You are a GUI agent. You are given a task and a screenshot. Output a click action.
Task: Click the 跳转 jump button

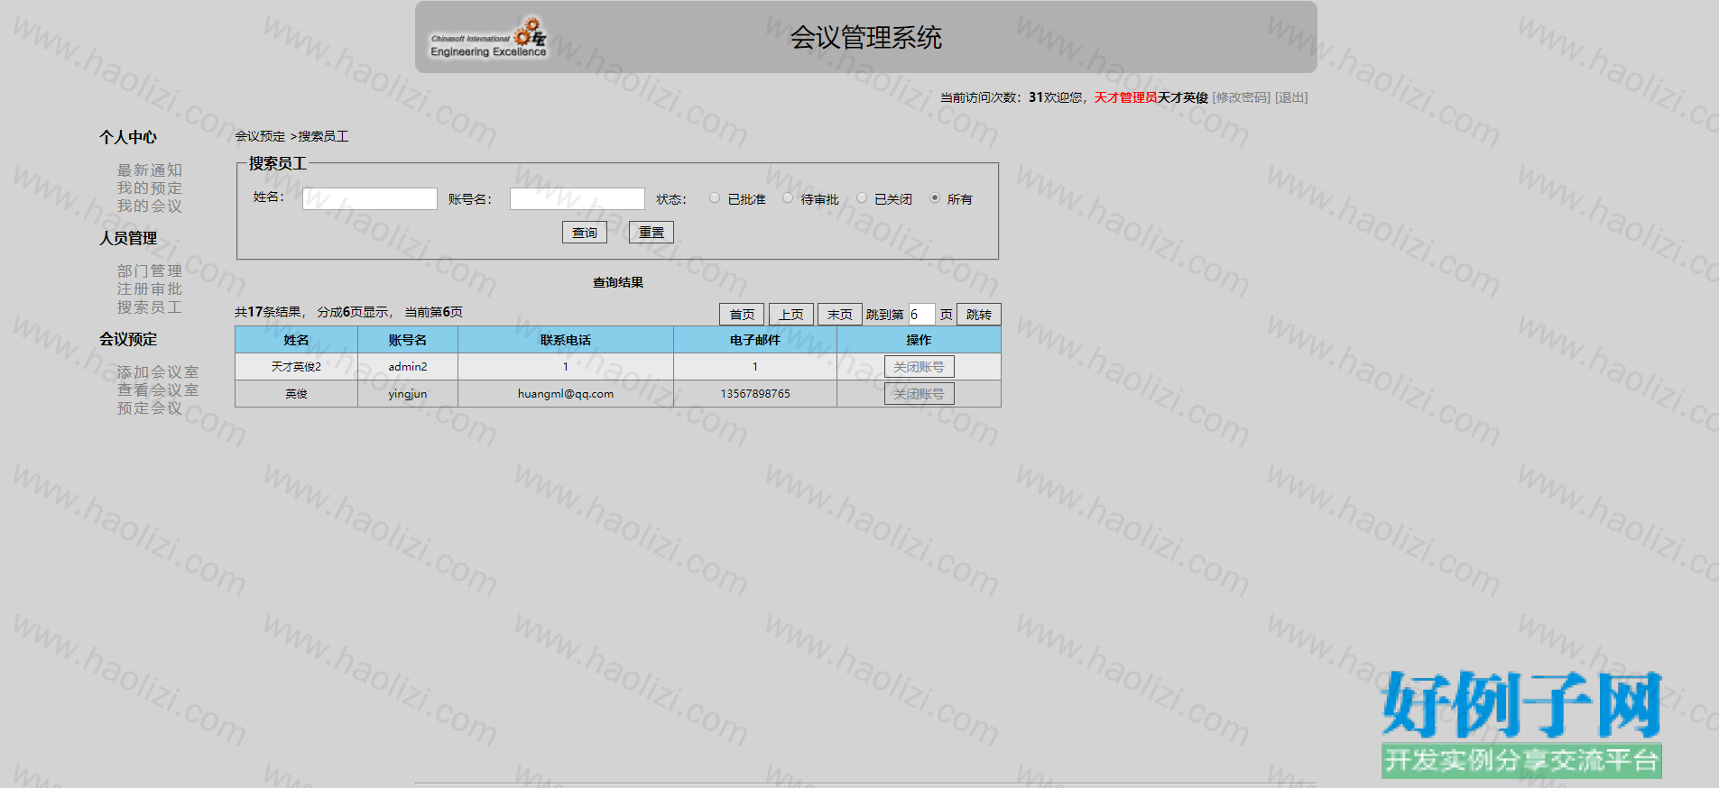pyautogui.click(x=979, y=315)
